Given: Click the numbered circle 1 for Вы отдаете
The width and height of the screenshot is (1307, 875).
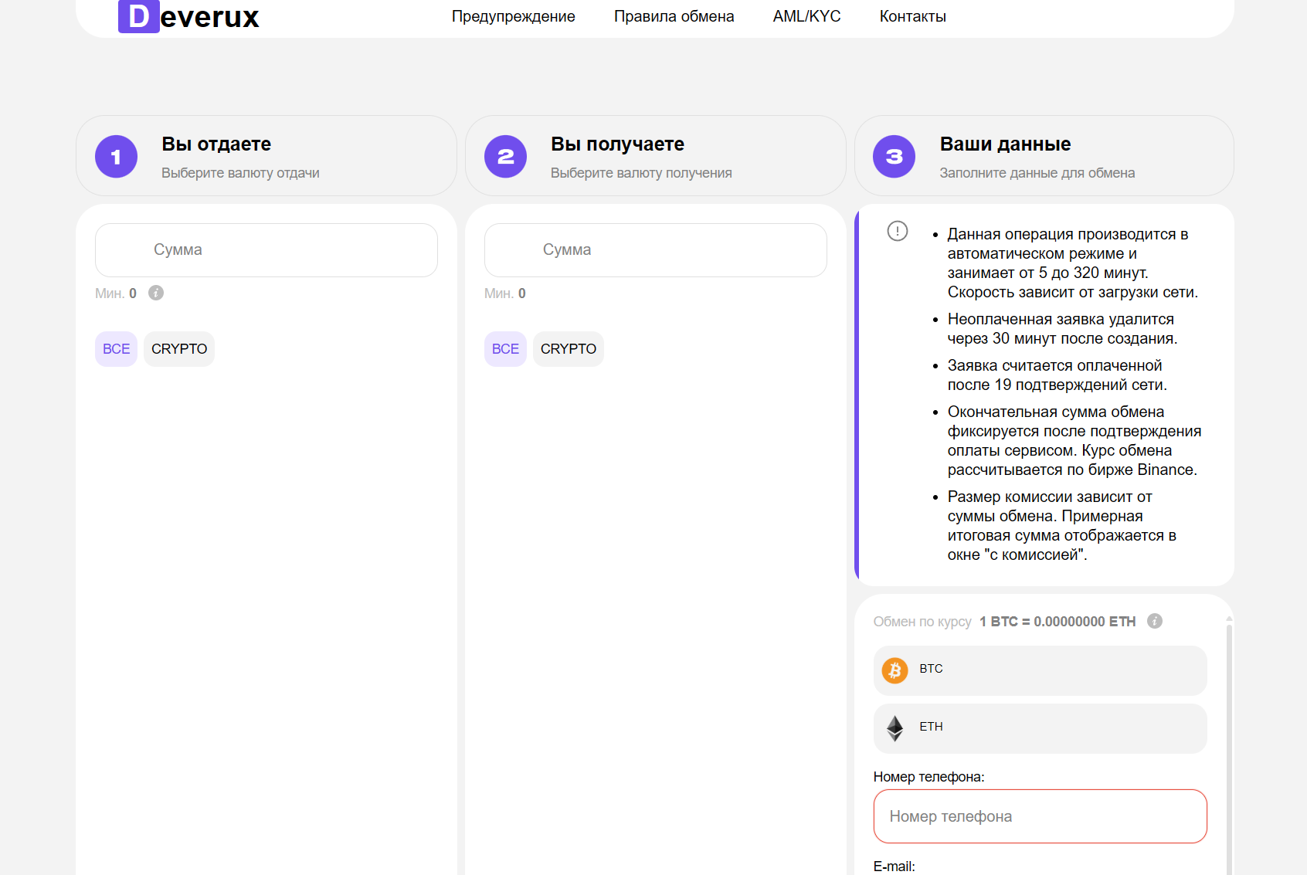Looking at the screenshot, I should coord(116,156).
